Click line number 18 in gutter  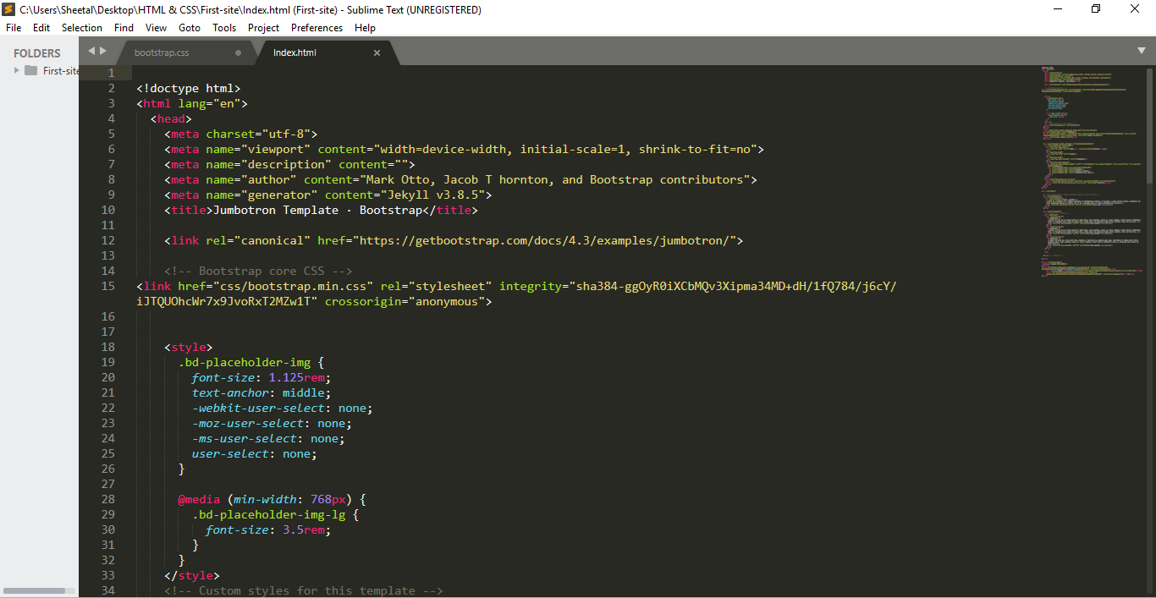click(107, 348)
